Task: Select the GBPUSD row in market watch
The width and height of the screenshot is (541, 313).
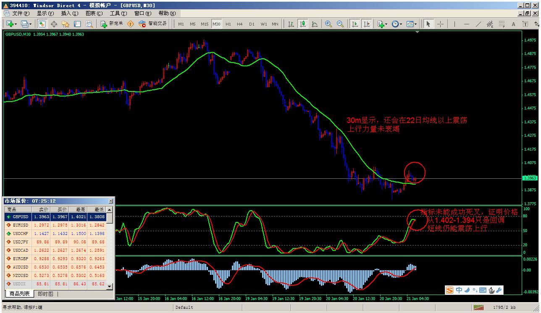Action: [x=55, y=217]
